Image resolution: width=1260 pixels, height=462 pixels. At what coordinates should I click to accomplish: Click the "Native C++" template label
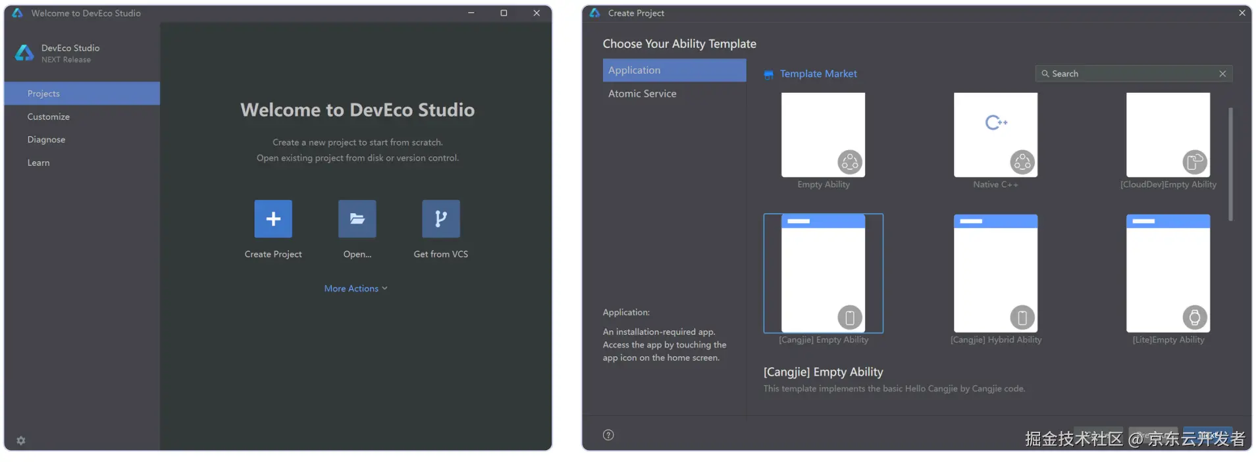click(x=995, y=184)
